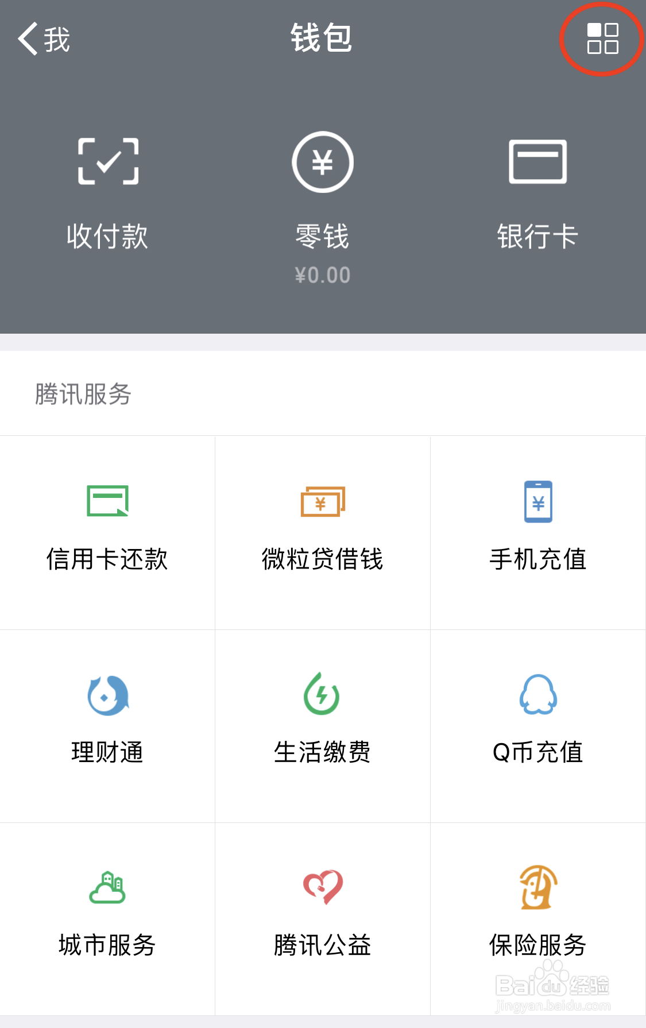
Task: Open 手机充值 blue phone icon
Action: pos(538,501)
